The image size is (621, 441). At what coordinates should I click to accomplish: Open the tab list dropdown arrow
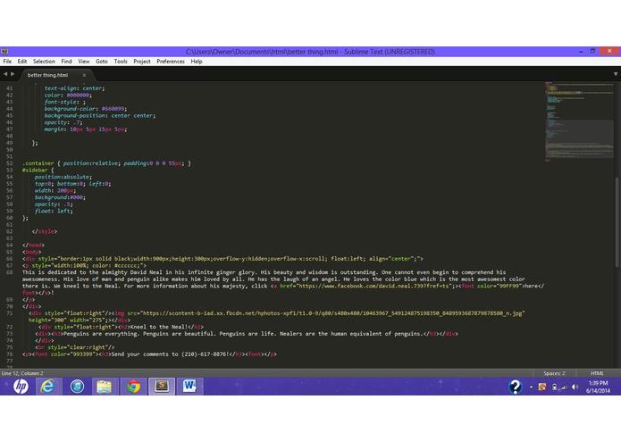point(616,74)
